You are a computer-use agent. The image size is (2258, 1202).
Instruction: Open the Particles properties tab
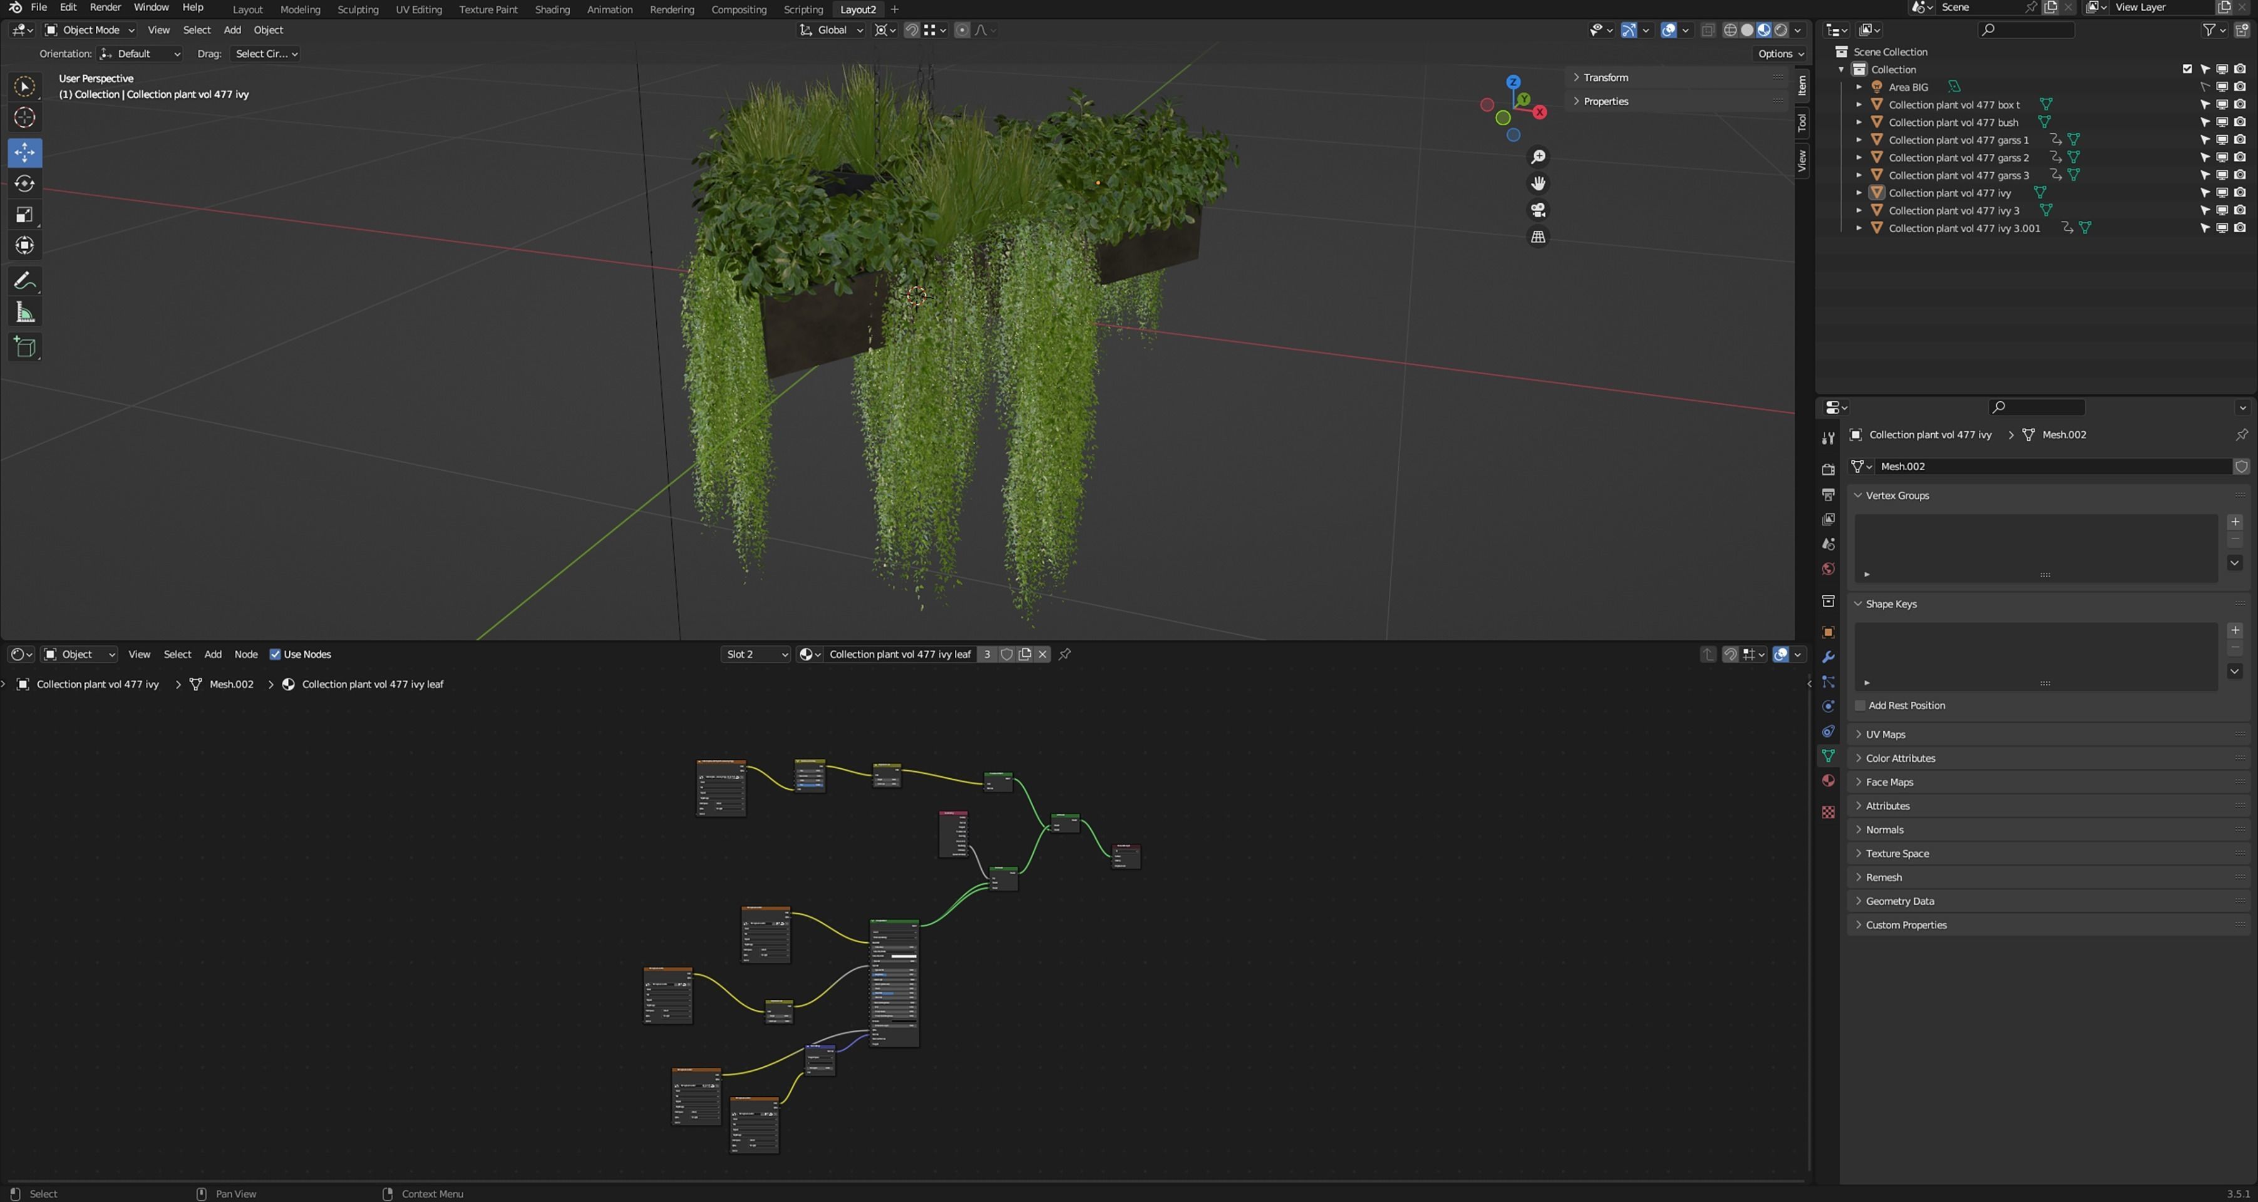coord(1828,682)
